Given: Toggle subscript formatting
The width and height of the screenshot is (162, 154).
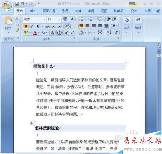Looking at the screenshot, I should tap(54, 26).
